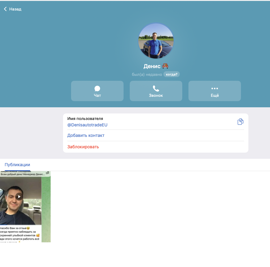Play the video in the publication
Screen dimensions: 270x267
pyautogui.click(x=19, y=196)
